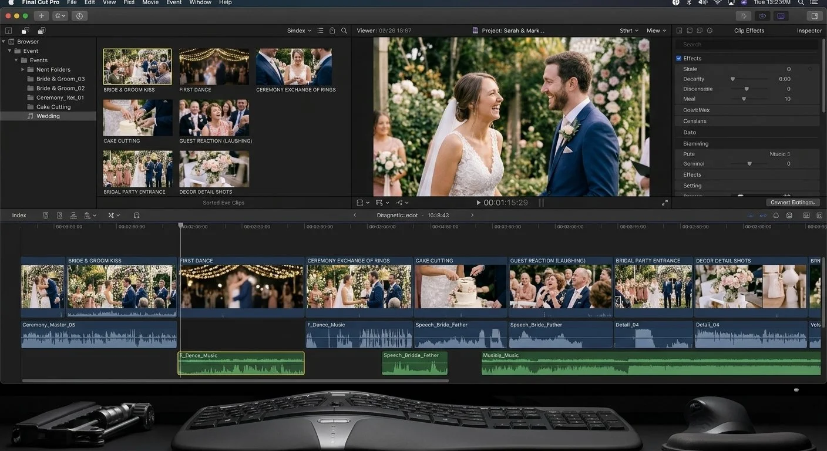827x451 pixels.
Task: Toggle the inspector panel icon at top right
Action: [x=814, y=16]
